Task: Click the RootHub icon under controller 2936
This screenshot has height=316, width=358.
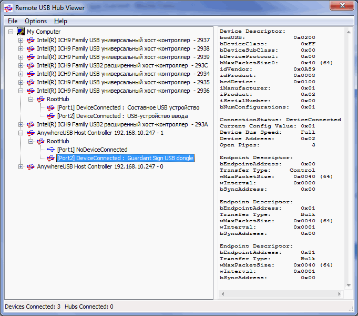Action: point(40,99)
